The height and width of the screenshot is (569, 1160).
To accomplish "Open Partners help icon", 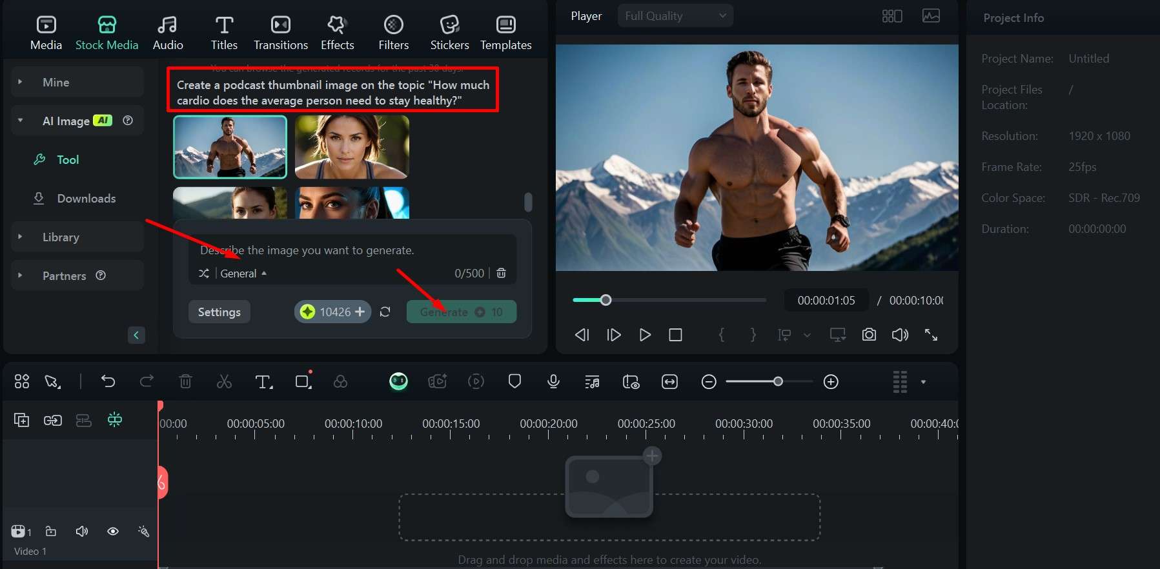I will [101, 275].
